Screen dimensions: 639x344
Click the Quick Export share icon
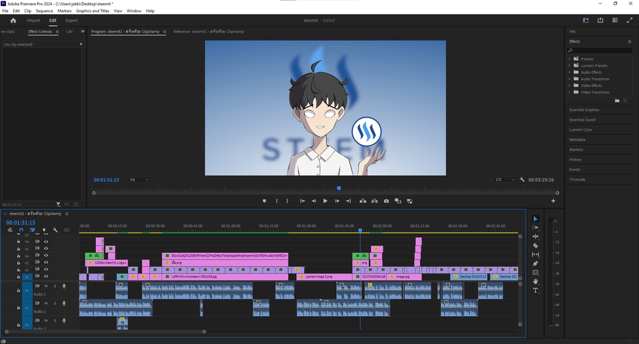click(x=600, y=21)
